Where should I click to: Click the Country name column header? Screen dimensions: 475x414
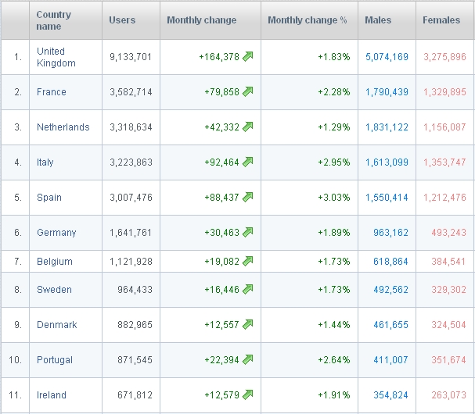(53, 20)
